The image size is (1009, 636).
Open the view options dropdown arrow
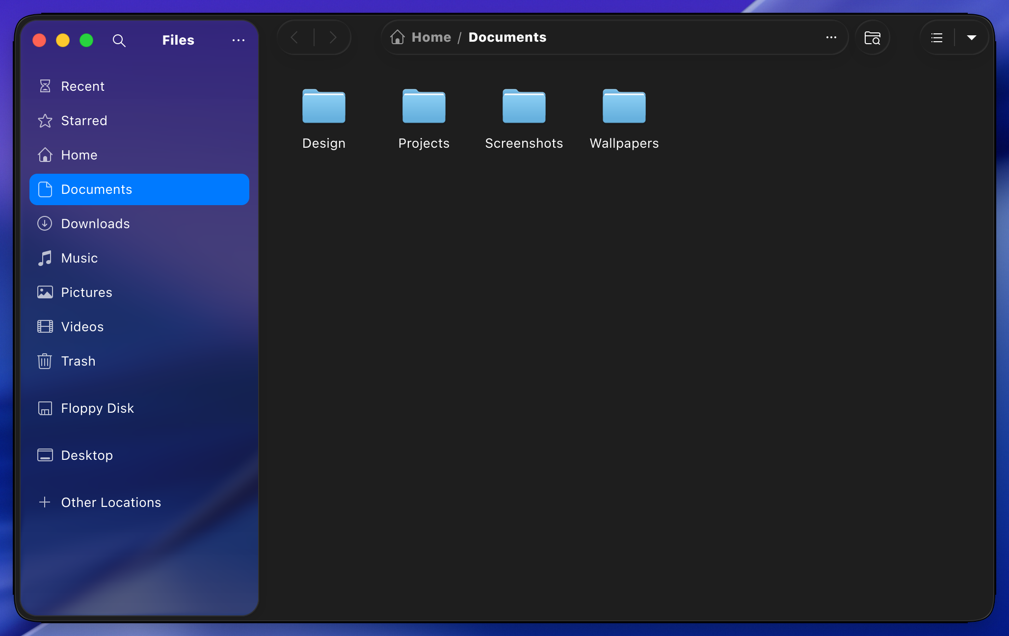971,37
